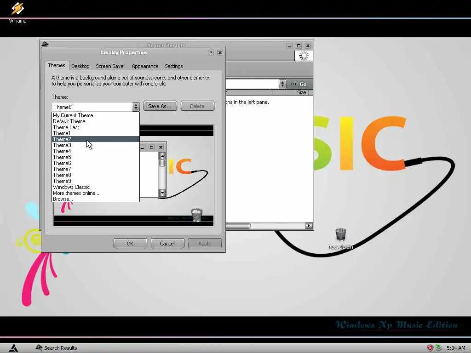Image resolution: width=471 pixels, height=353 pixels.
Task: Collapse the Theme combo box arrow
Action: click(x=136, y=107)
